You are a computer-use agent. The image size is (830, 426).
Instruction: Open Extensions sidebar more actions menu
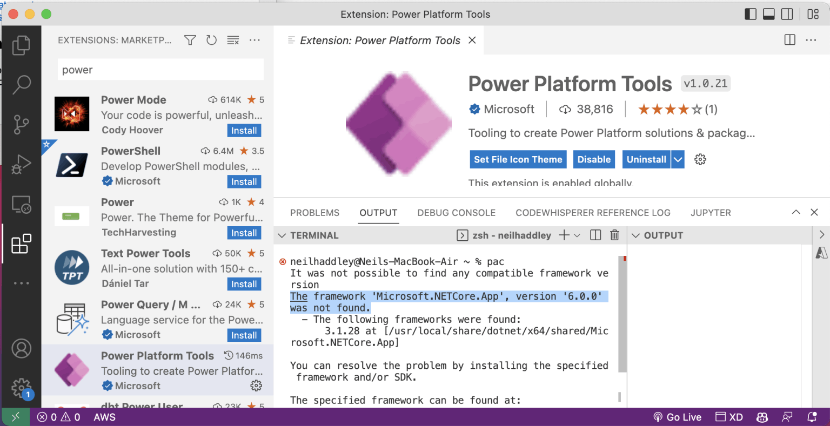[x=255, y=40]
